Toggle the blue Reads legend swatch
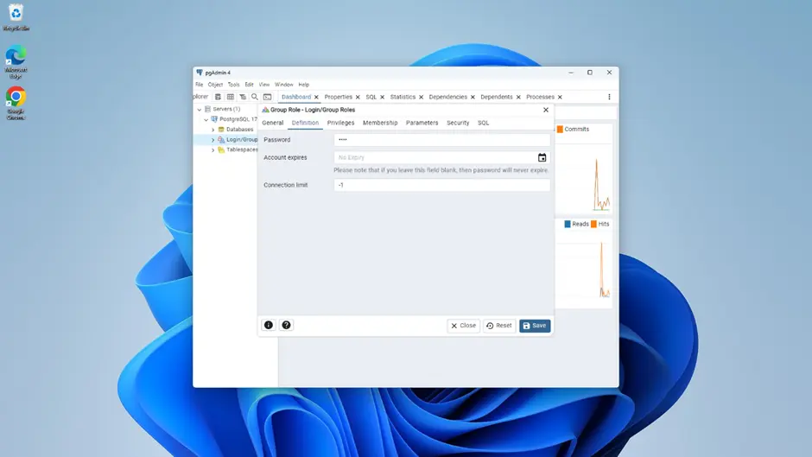 [x=567, y=224]
